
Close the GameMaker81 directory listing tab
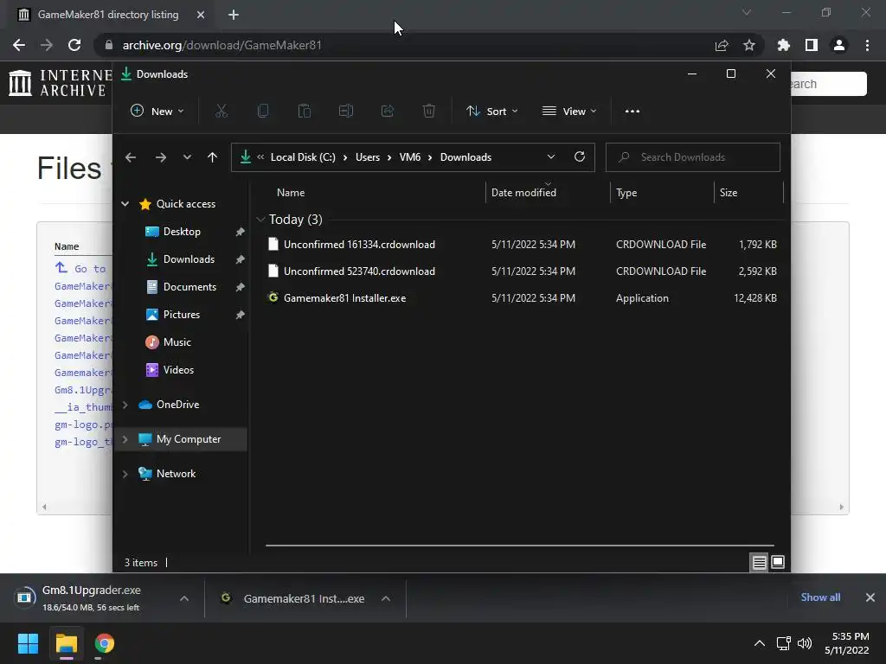[x=201, y=15]
